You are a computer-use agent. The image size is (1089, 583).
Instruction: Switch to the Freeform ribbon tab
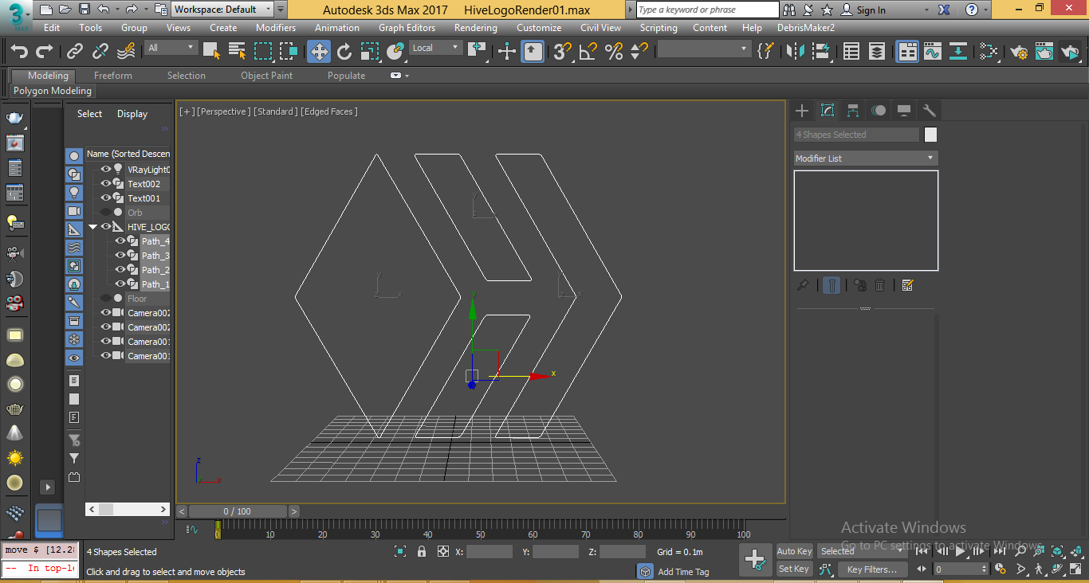[x=113, y=76]
